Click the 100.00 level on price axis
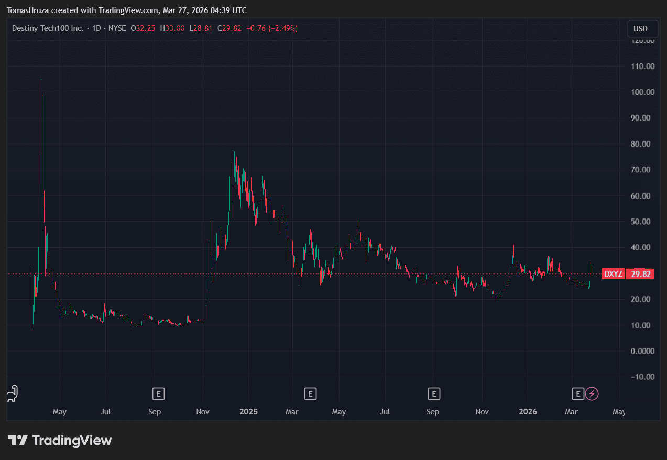The width and height of the screenshot is (667, 460). click(x=643, y=92)
